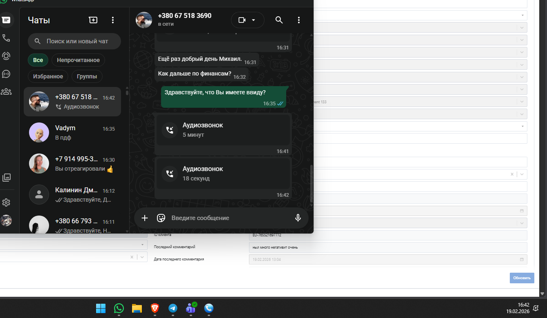Image resolution: width=547 pixels, height=318 pixels.
Task: Expand call options arrow beside video icon
Action: [x=253, y=20]
